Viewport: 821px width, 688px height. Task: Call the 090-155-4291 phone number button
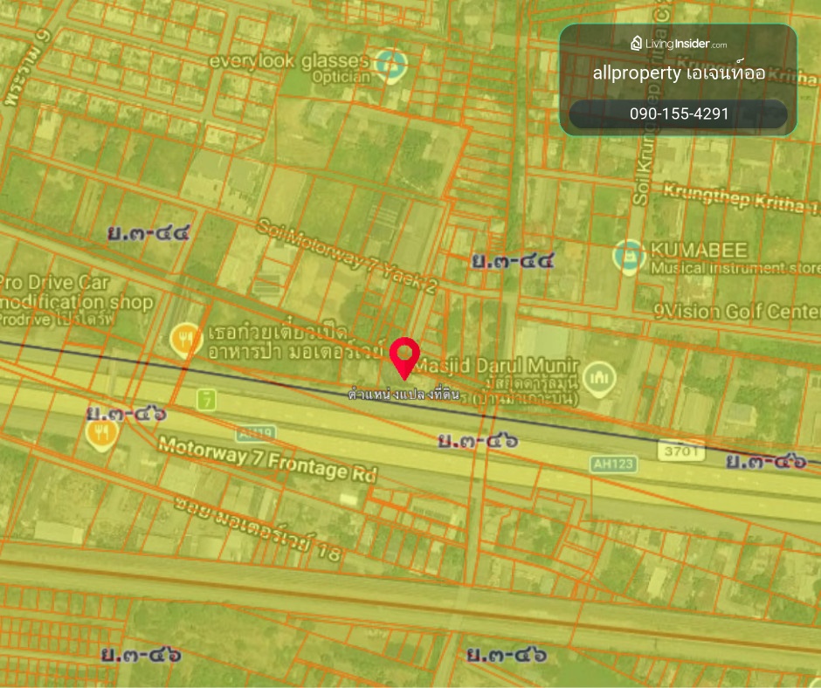click(679, 114)
